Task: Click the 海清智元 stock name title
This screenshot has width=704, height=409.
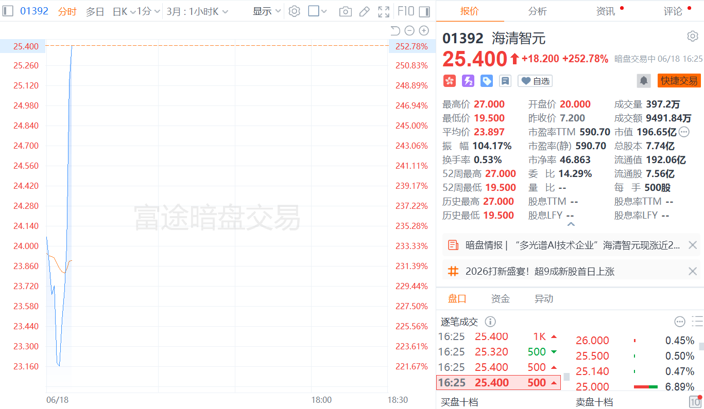Action: tap(519, 38)
